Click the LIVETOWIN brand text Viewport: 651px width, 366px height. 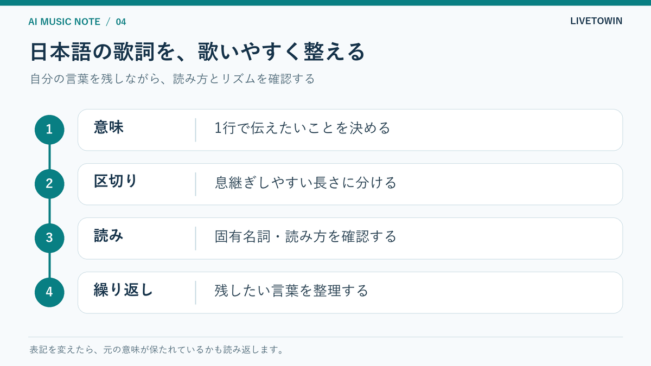[596, 21]
